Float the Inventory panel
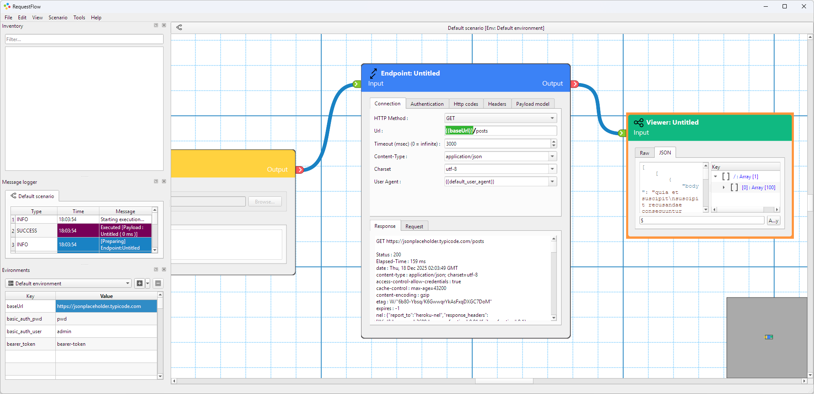 point(156,26)
